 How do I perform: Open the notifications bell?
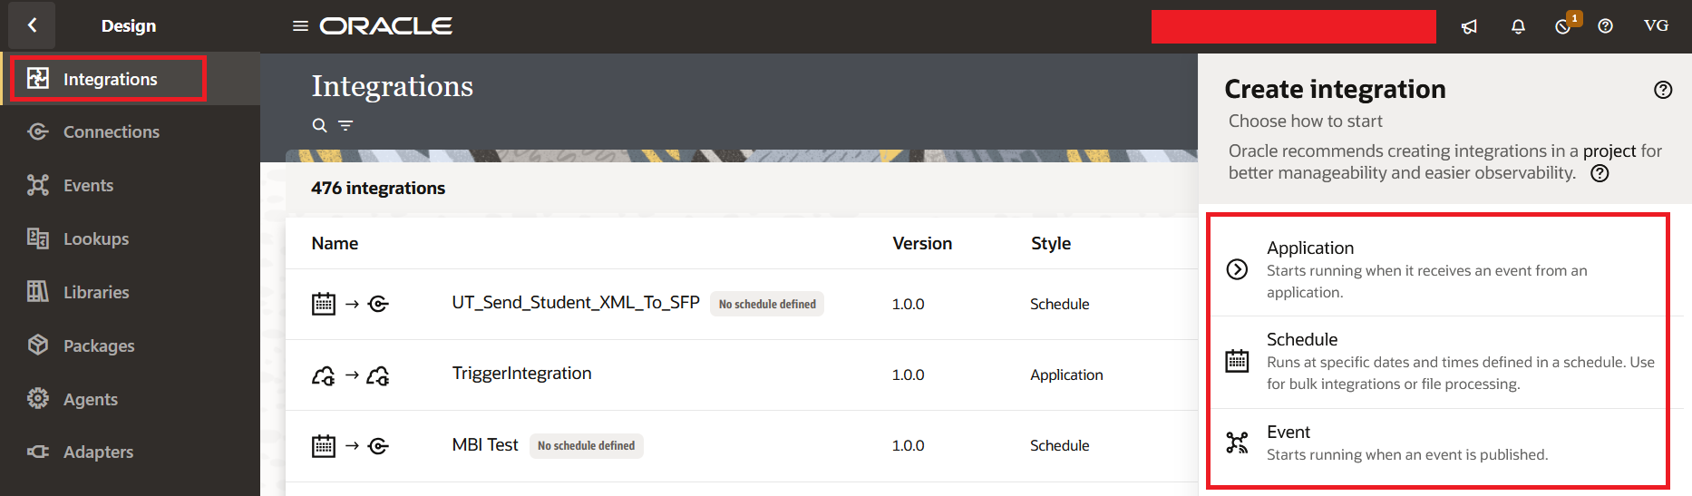click(x=1518, y=26)
